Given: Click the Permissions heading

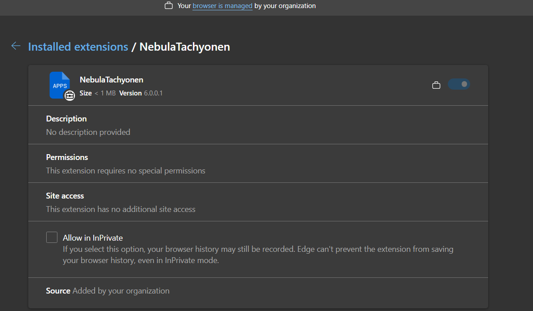Looking at the screenshot, I should (x=67, y=157).
